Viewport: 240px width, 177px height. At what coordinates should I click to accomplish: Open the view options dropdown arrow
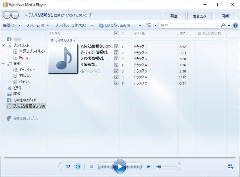[155, 25]
